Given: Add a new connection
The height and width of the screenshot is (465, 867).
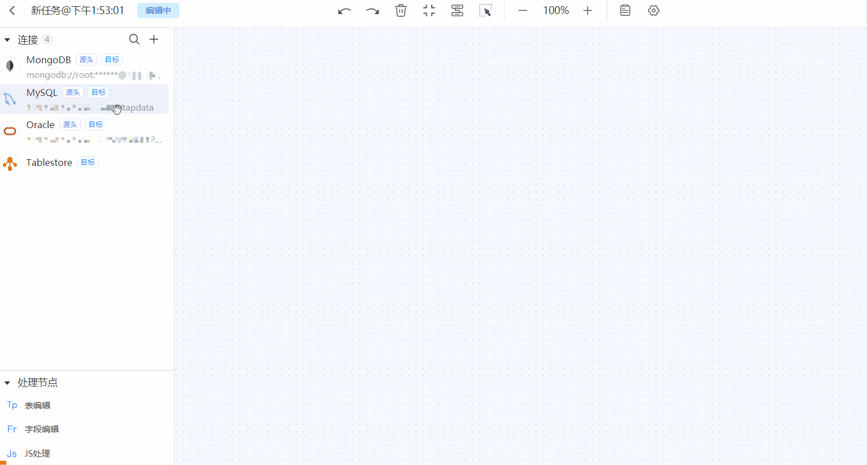Looking at the screenshot, I should tap(154, 39).
